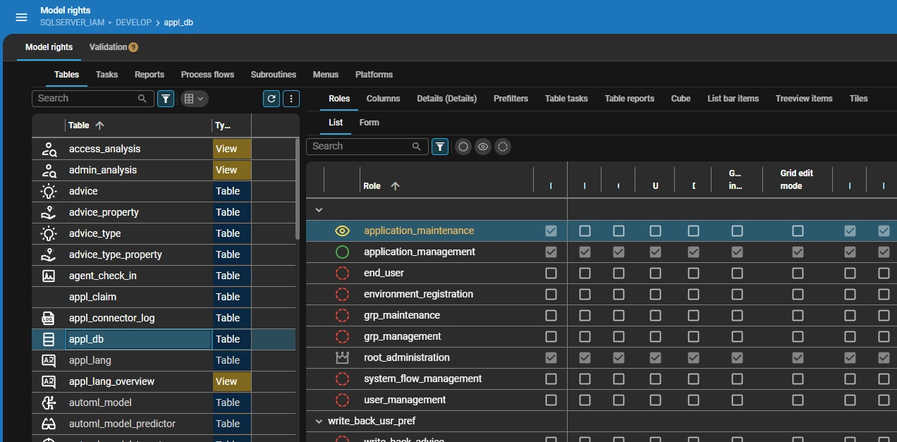Click the appl_db database icon

click(49, 339)
